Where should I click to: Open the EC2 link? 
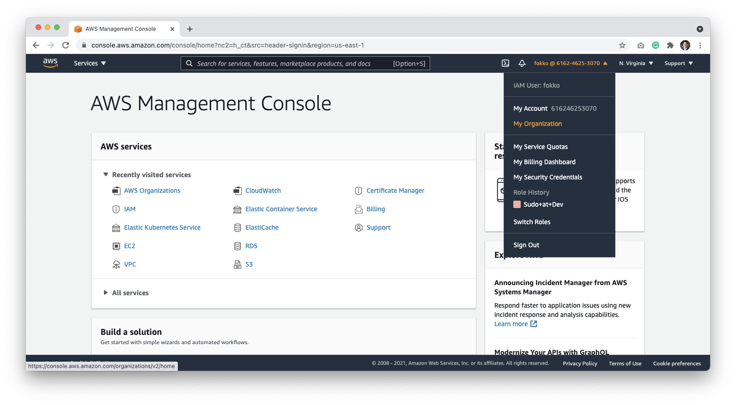(130, 246)
